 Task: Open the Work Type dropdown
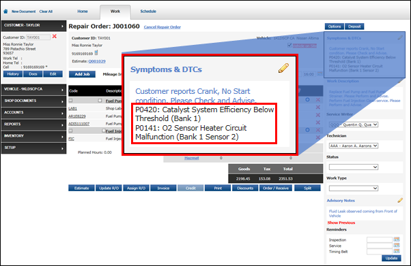coord(354,188)
